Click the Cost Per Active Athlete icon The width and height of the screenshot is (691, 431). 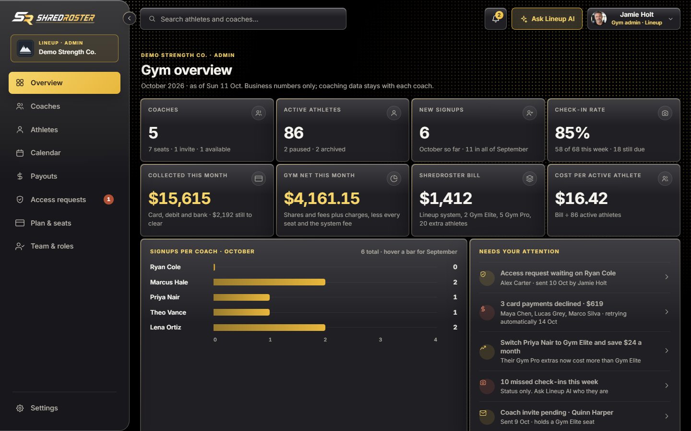click(665, 179)
